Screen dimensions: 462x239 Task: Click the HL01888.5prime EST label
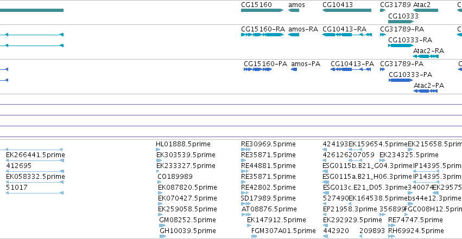(x=183, y=144)
